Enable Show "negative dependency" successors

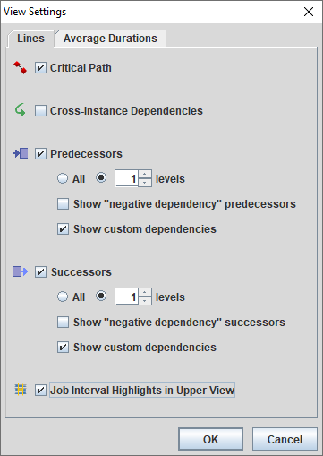[x=63, y=323]
